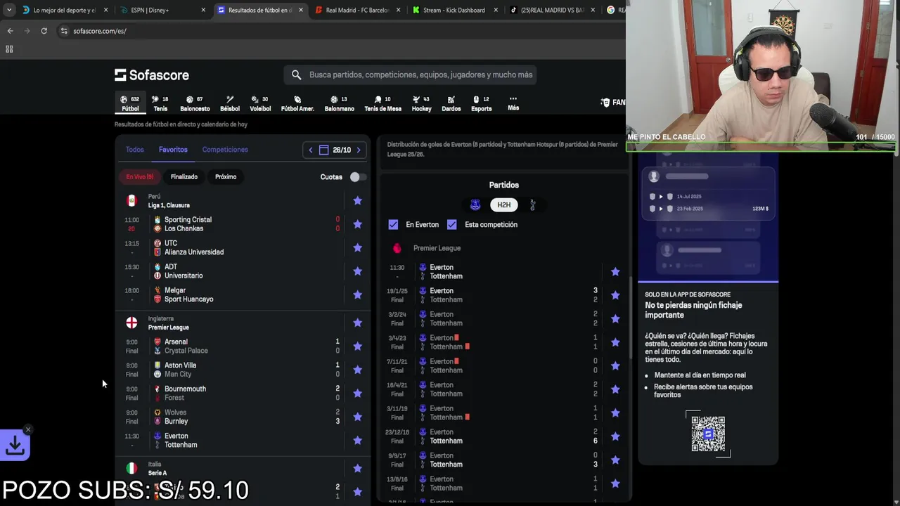Select the Esports icon

click(x=482, y=103)
